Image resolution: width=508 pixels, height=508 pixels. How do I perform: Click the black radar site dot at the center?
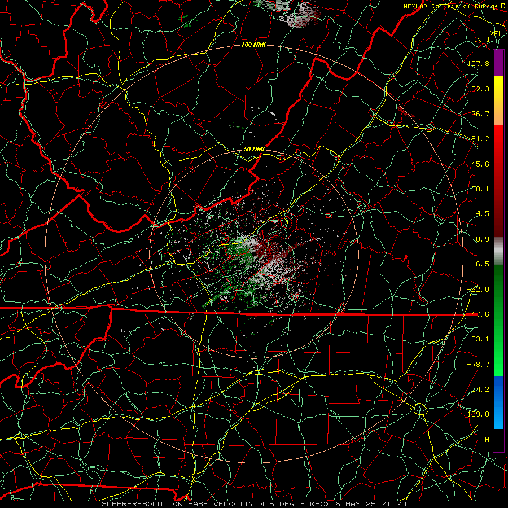(x=255, y=253)
